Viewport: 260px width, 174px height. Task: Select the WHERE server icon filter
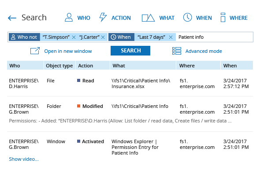click(223, 18)
